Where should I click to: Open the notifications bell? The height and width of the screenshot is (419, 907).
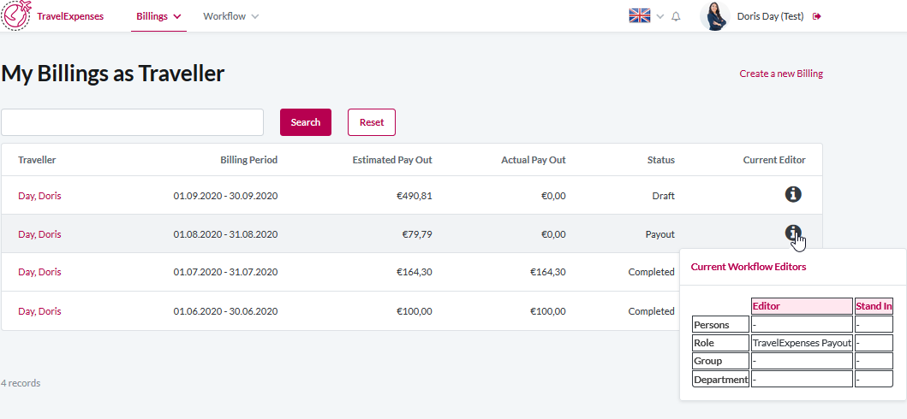(676, 16)
